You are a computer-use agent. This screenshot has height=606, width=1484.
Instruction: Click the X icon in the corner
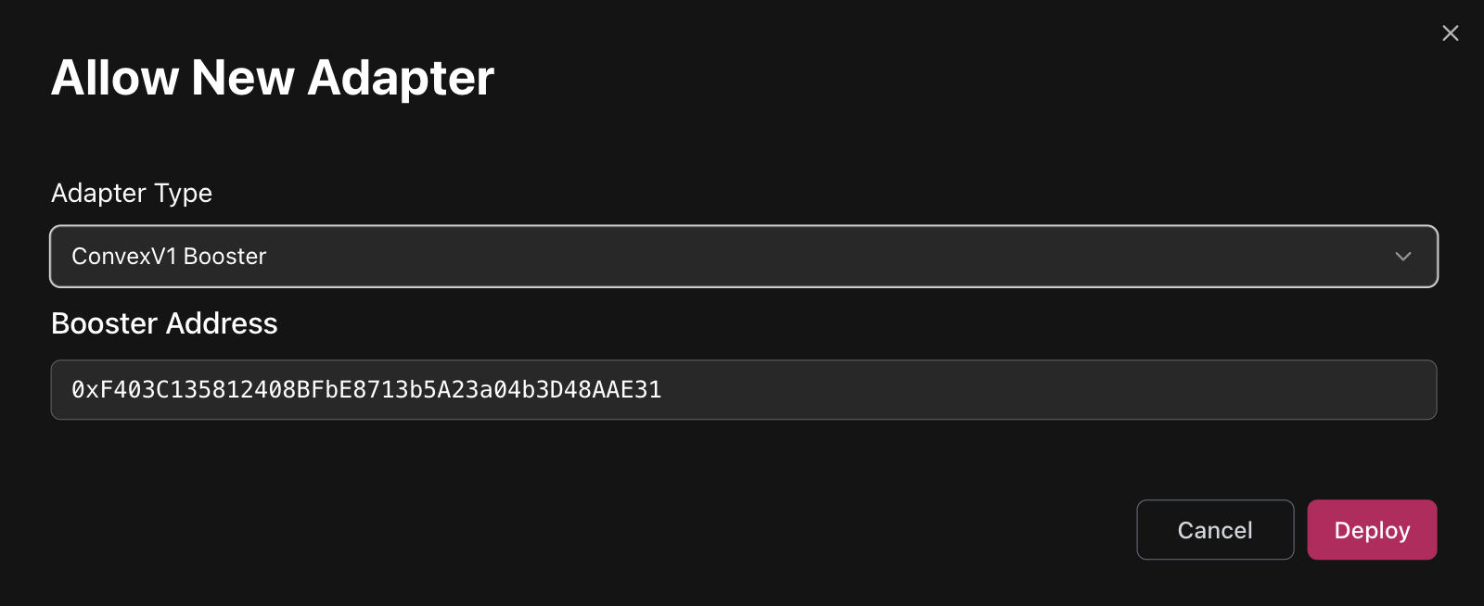1451,33
